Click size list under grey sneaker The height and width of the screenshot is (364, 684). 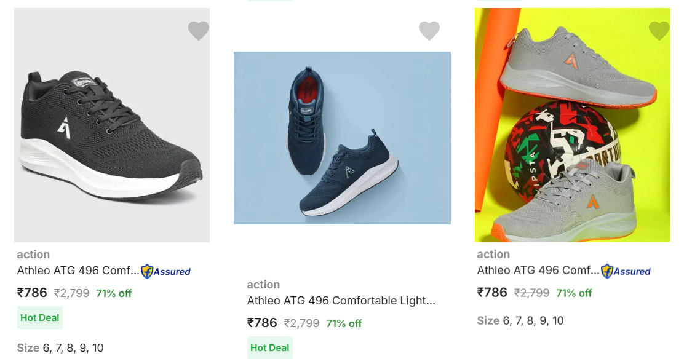pos(520,320)
